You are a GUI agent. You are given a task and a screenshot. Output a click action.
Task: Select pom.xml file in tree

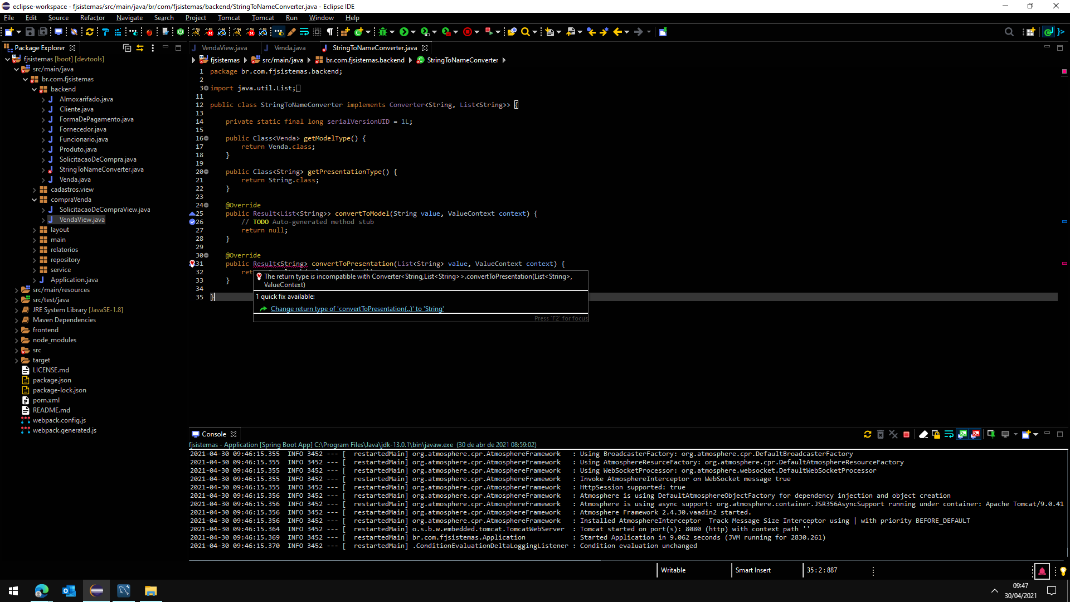[46, 400]
